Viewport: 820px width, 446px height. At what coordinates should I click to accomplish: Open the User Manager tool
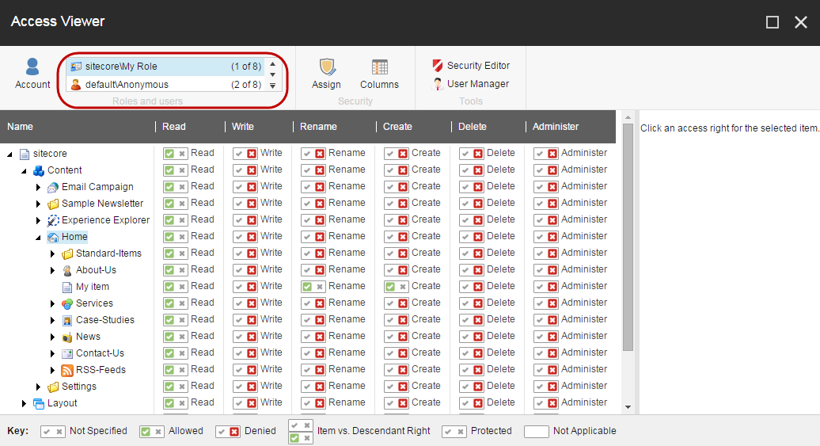[471, 84]
